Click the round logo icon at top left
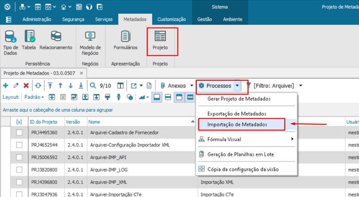The height and width of the screenshot is (197, 359). (7, 7)
